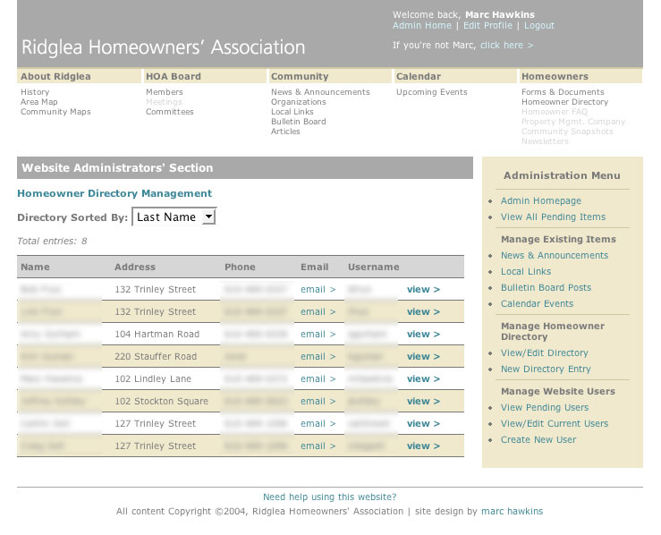Open Calendar Events in admin menu
The image size is (661, 535).
pyautogui.click(x=537, y=304)
